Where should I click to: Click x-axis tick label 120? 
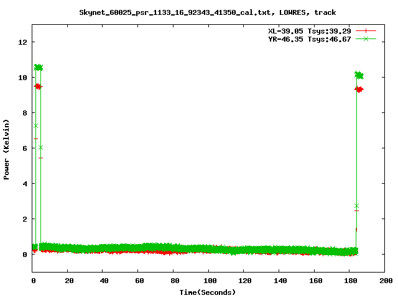click(245, 281)
